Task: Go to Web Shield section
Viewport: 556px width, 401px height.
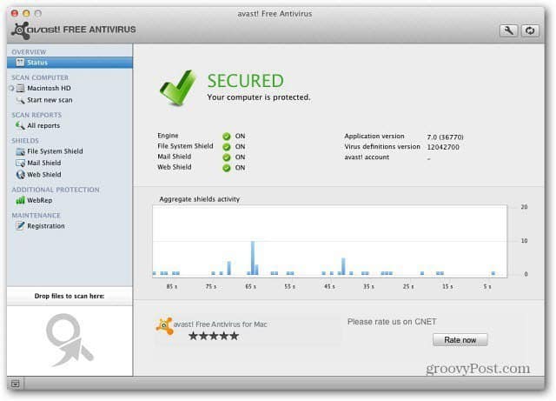Action: tap(44, 175)
